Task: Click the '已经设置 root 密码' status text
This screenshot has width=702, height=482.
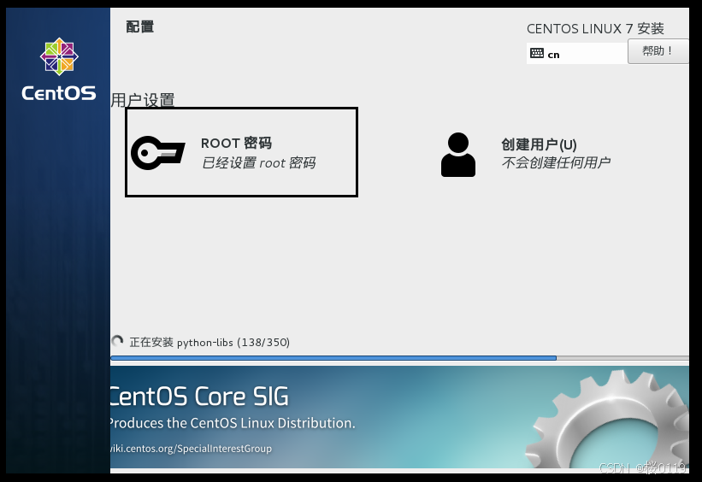Action: point(259,163)
